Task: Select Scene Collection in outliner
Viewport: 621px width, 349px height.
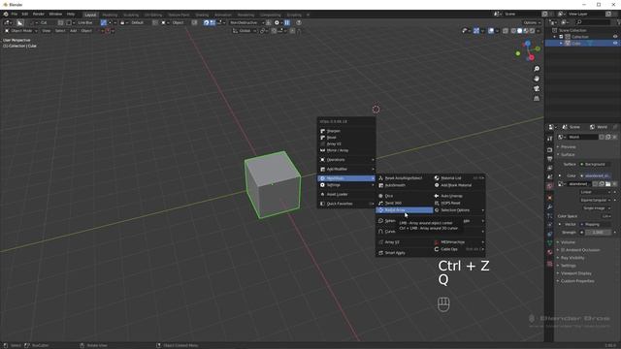Action: point(572,30)
